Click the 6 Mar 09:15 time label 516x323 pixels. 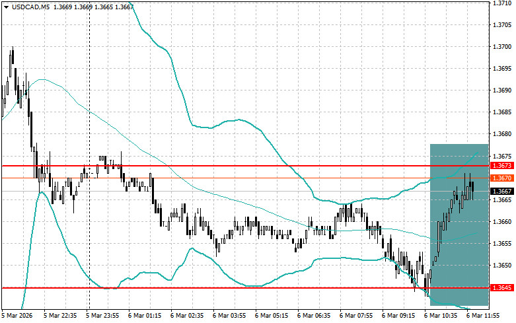pos(398,316)
